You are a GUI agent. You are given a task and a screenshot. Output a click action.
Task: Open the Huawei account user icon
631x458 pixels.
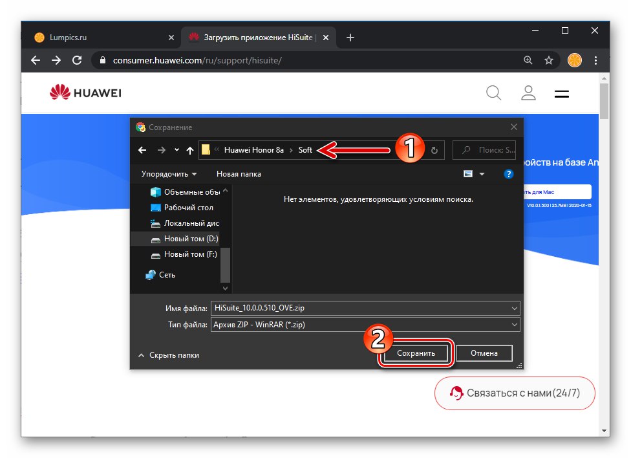(528, 93)
